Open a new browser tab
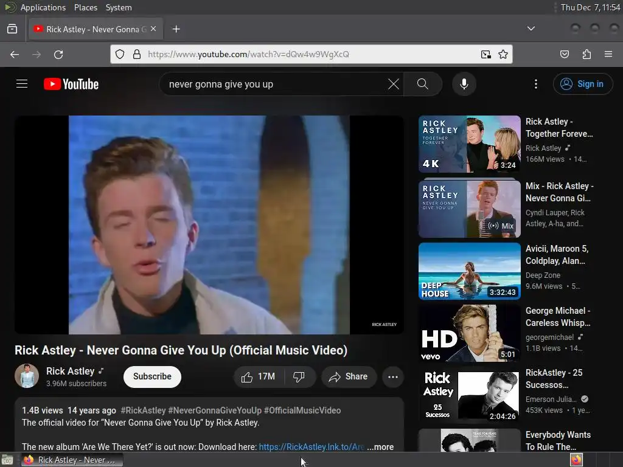The image size is (623, 467). tap(176, 29)
